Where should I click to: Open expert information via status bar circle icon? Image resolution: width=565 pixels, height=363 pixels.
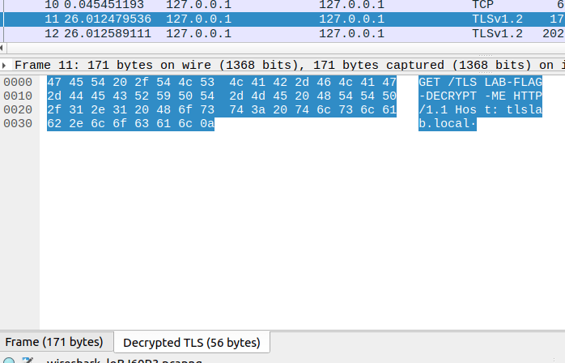point(9,361)
